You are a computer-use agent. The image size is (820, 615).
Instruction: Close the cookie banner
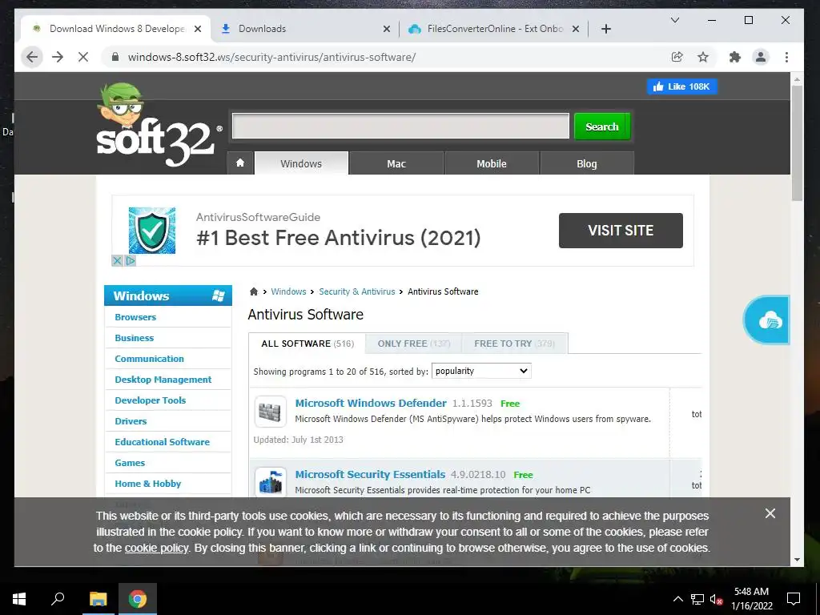coord(770,513)
